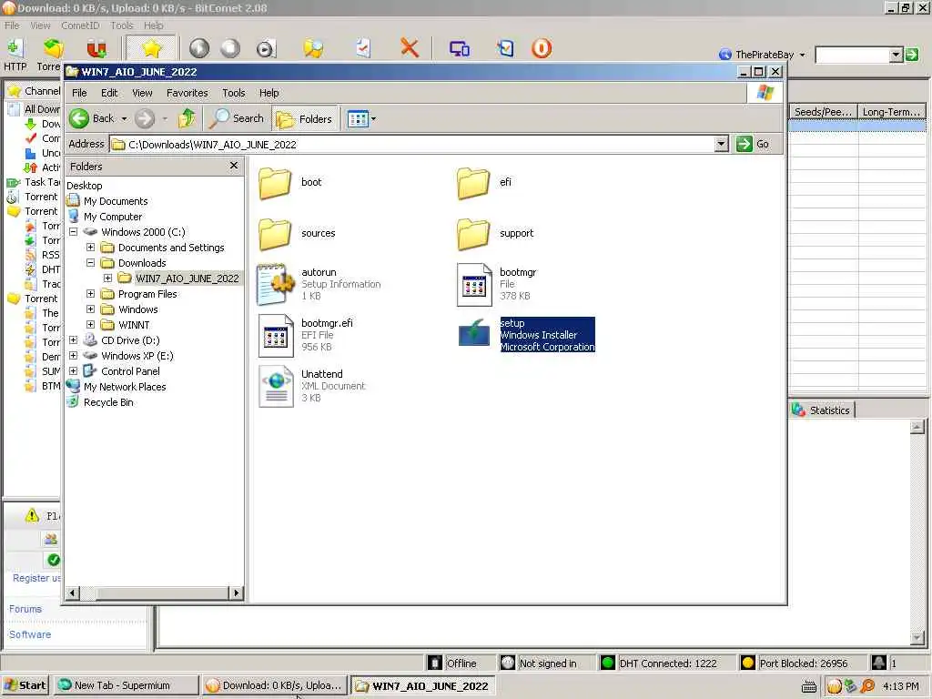
Task: Open the BitComet search box dropdown arrow
Action: point(897,56)
